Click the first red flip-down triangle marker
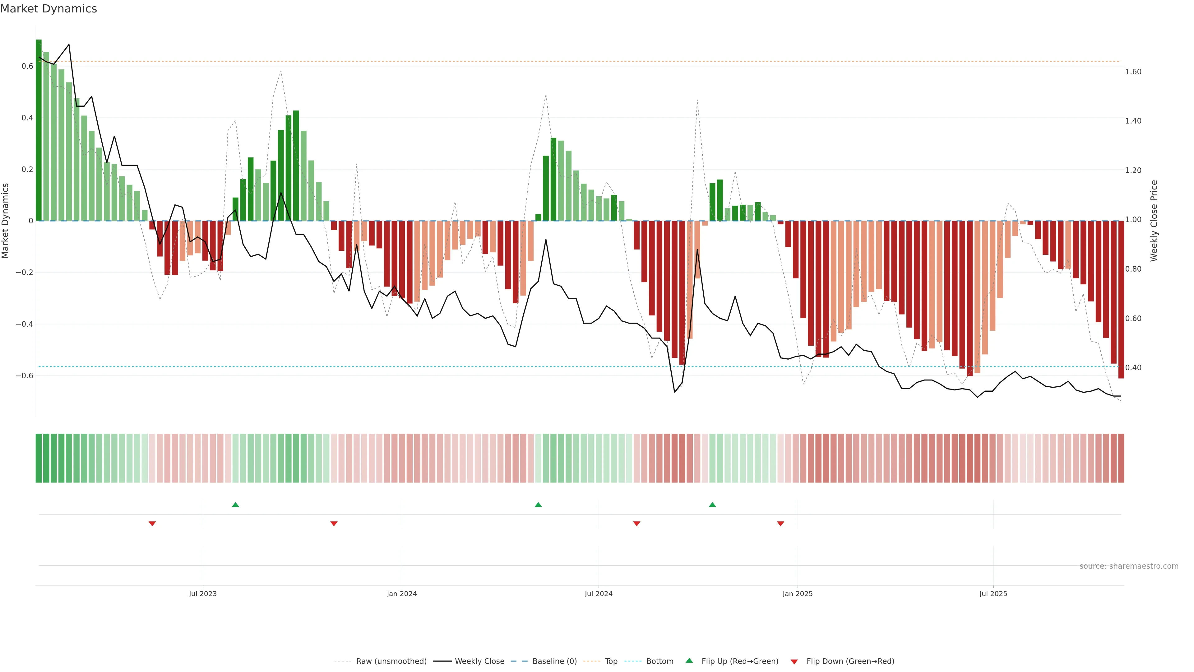Viewport: 1194px width, 672px height. coord(152,524)
